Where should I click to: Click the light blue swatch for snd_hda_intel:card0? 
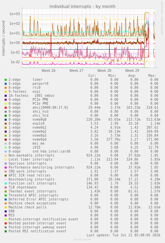[x=6, y=152]
